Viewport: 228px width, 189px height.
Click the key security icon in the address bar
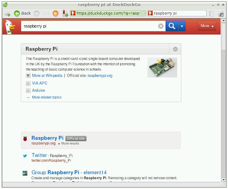pyautogui.click(x=142, y=13)
